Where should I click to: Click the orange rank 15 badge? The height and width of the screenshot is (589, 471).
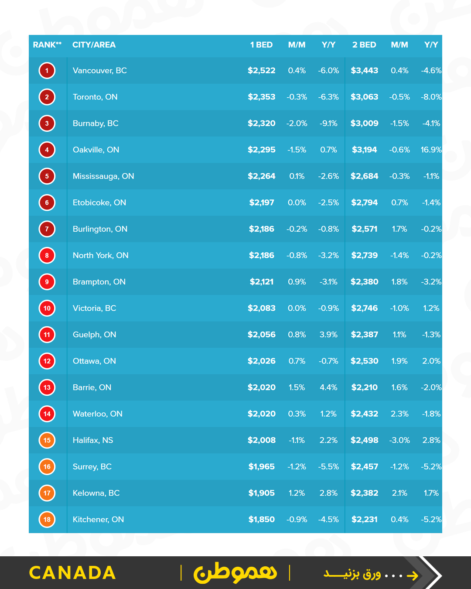(x=47, y=440)
